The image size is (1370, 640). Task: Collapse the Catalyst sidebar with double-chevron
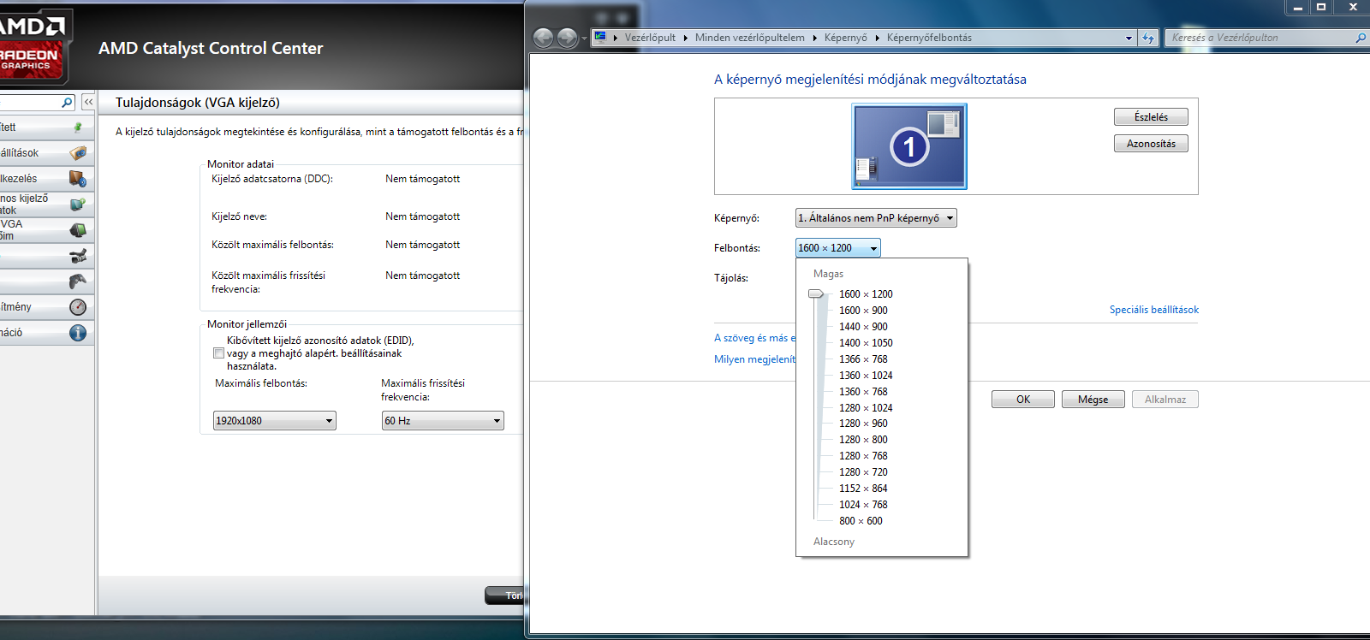point(88,102)
